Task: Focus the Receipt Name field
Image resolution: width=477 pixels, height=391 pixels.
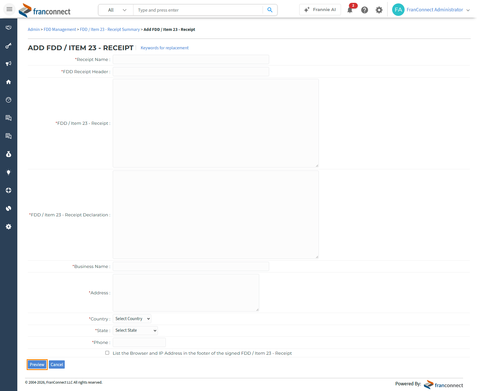Action: [191, 60]
